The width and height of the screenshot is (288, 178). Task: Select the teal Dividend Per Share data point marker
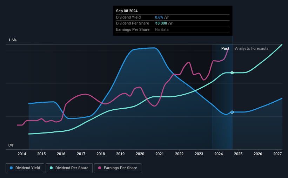pos(232,73)
